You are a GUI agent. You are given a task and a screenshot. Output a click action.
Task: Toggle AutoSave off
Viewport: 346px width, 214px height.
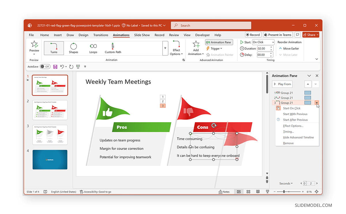[x=45, y=67]
